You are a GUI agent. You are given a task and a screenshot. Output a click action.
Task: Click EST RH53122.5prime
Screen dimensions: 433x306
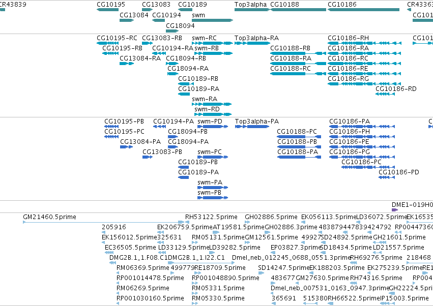(x=187, y=222)
